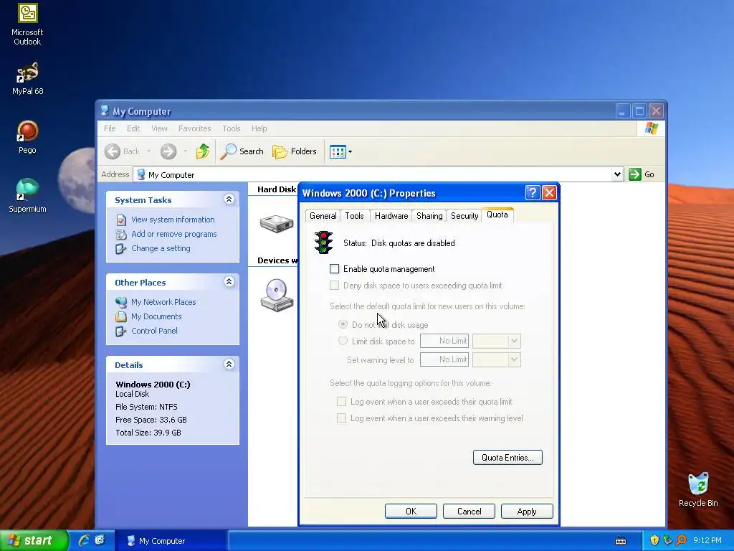Open the Pego desktop shortcut
734x551 pixels.
(x=28, y=137)
